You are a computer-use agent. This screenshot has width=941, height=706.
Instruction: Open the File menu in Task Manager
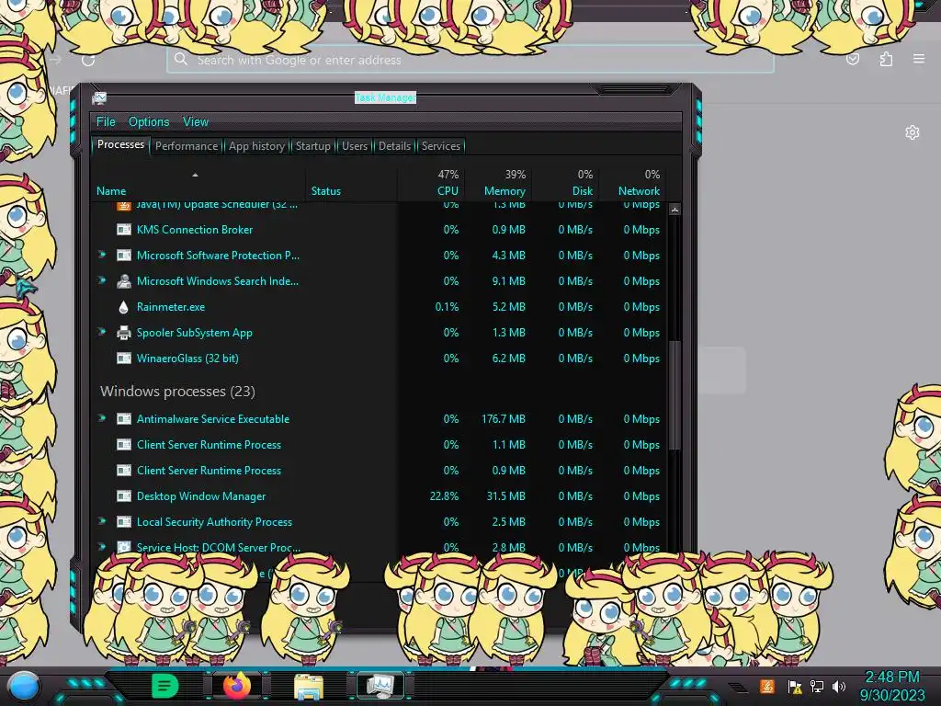[106, 122]
